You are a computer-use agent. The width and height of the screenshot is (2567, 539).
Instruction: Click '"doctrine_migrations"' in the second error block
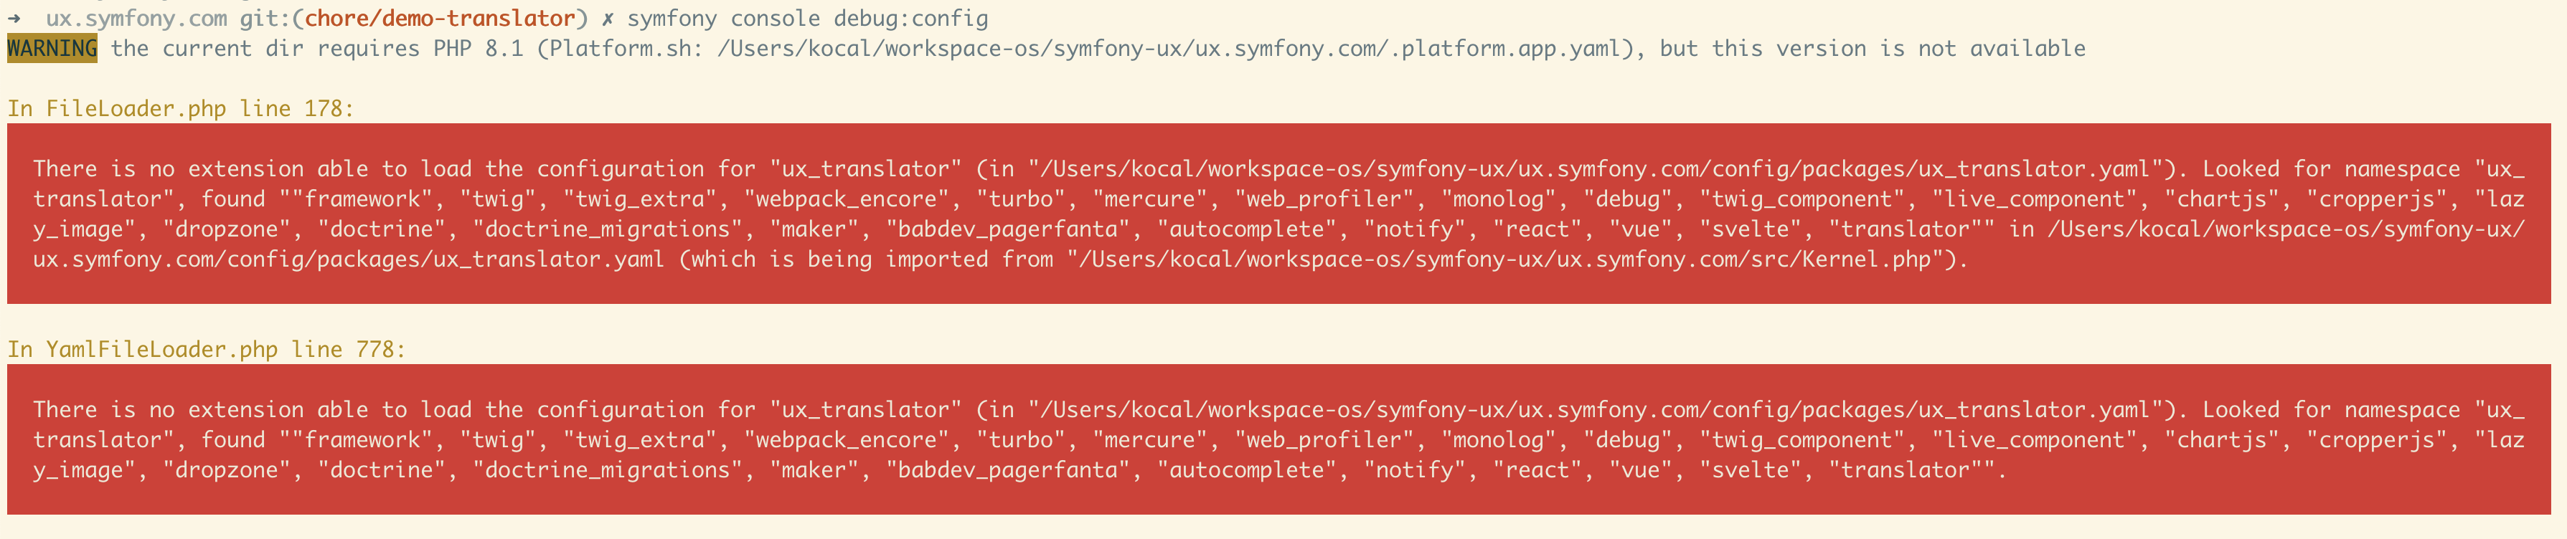click(608, 470)
